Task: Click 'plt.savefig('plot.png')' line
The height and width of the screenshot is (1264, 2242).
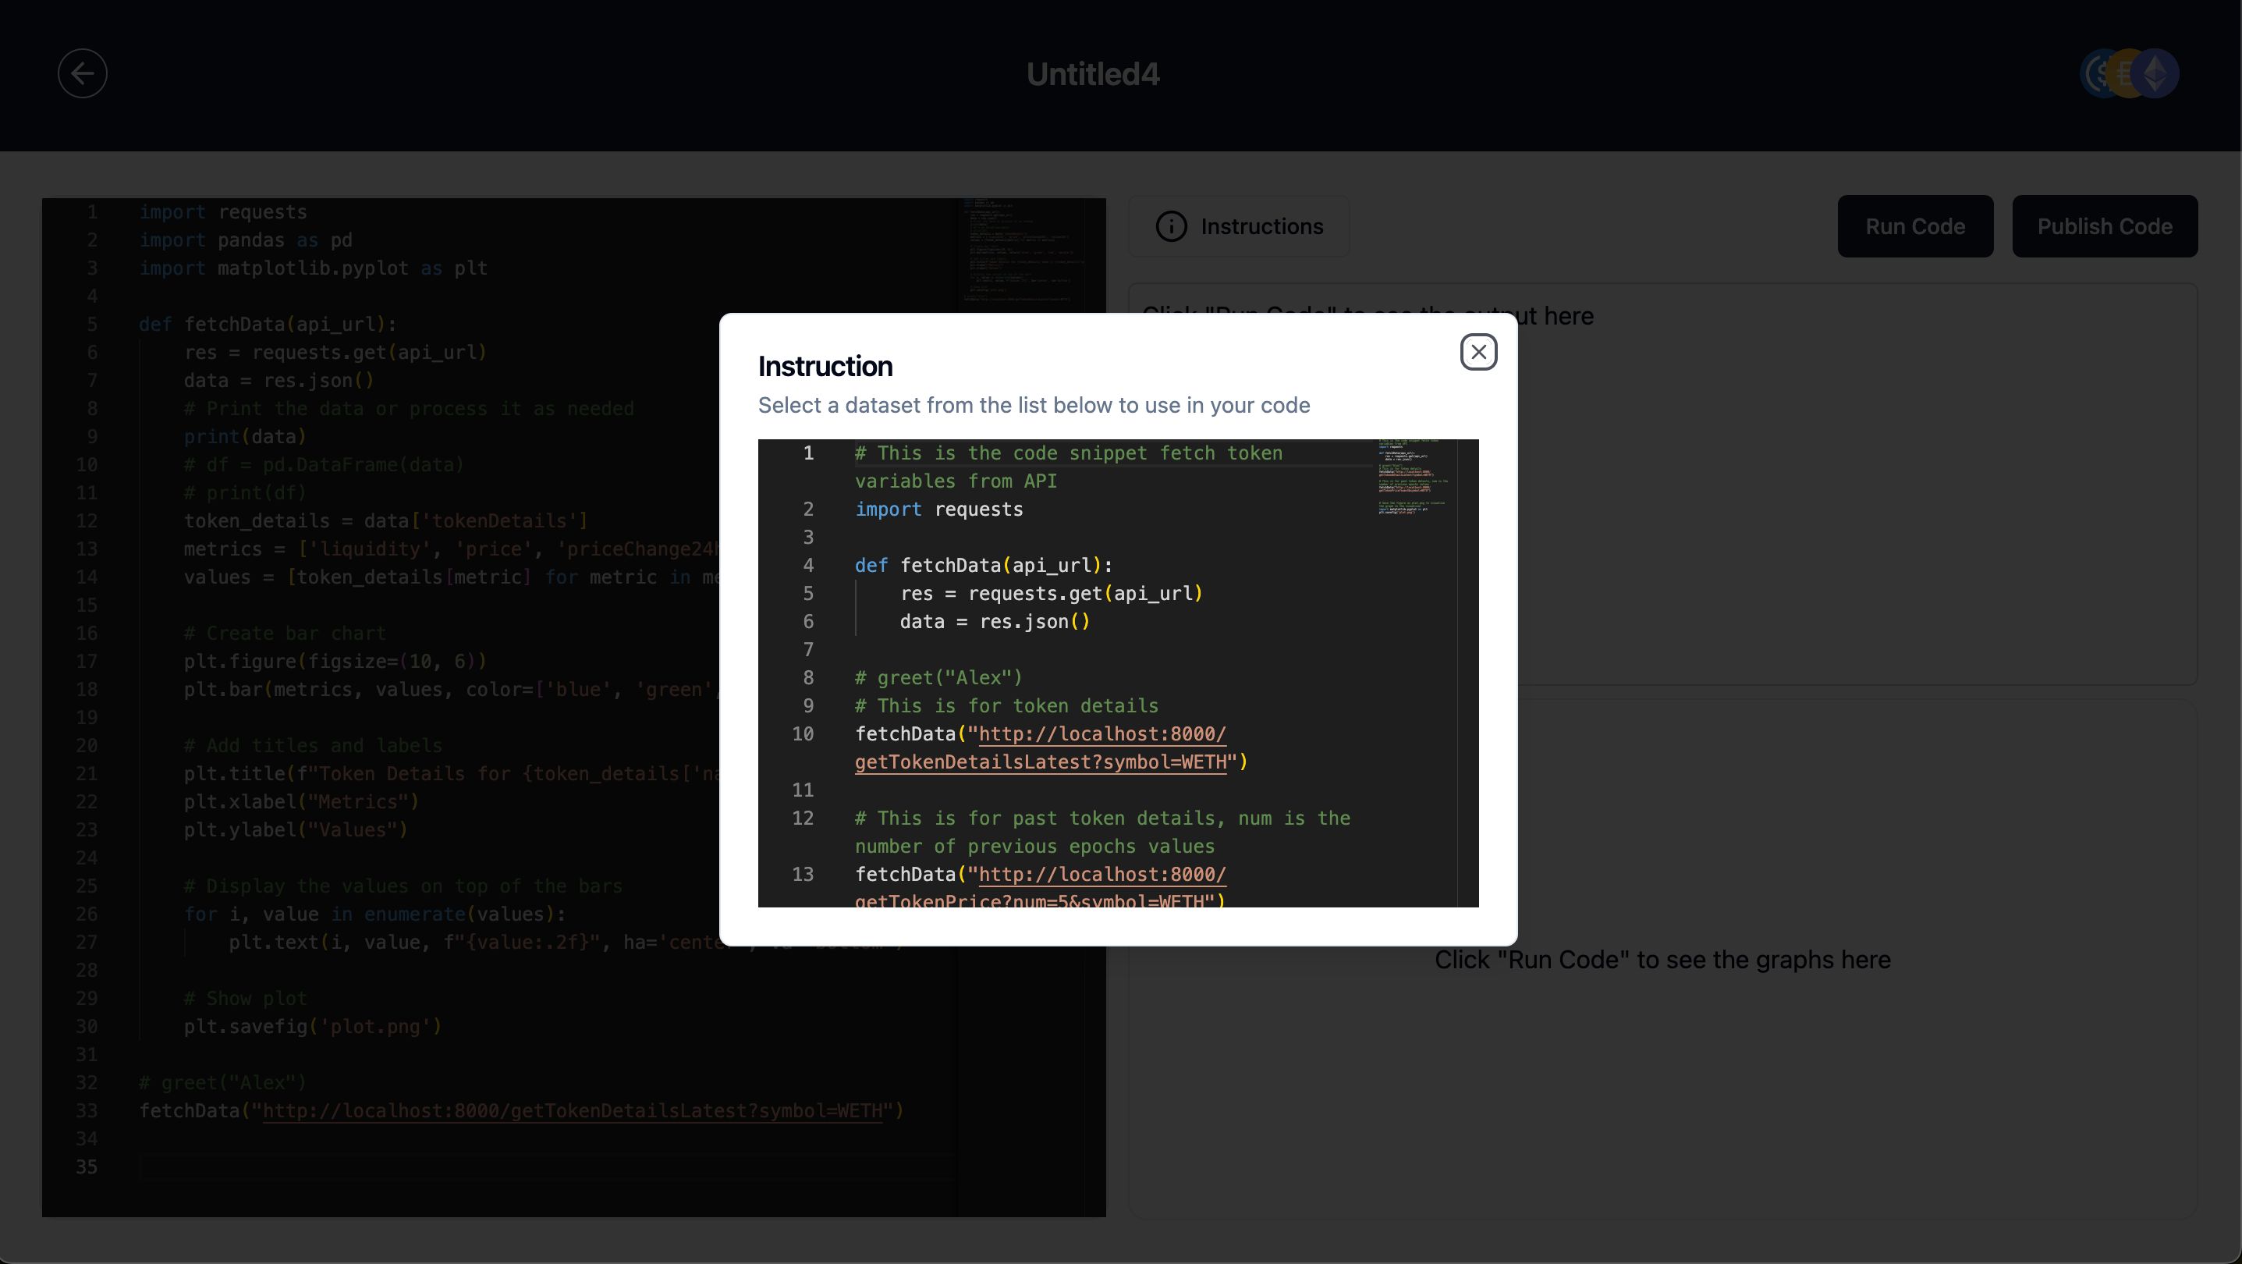Action: pos(313,1026)
